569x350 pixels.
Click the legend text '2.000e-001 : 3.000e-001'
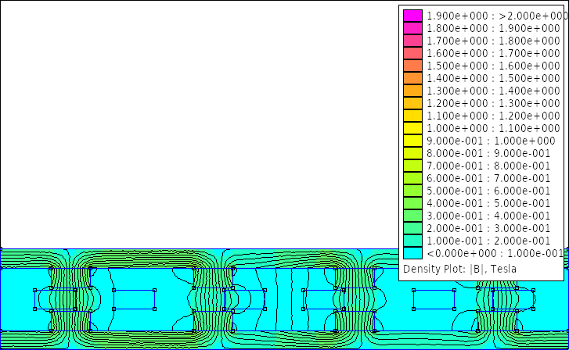[x=488, y=228]
